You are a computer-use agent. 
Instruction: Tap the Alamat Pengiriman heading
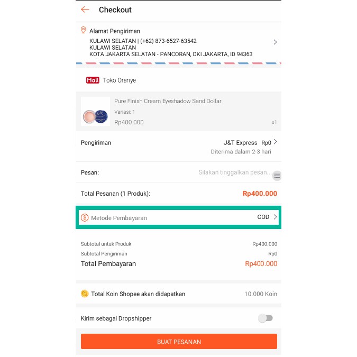(x=115, y=31)
